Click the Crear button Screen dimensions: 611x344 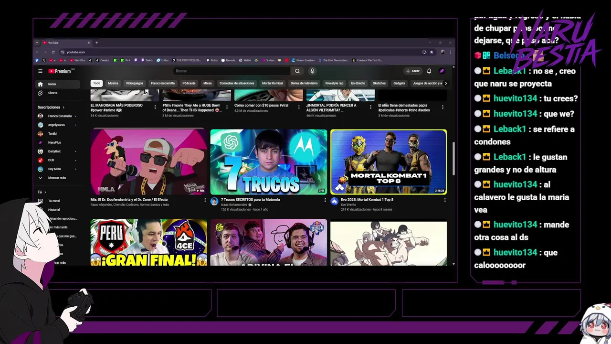412,71
